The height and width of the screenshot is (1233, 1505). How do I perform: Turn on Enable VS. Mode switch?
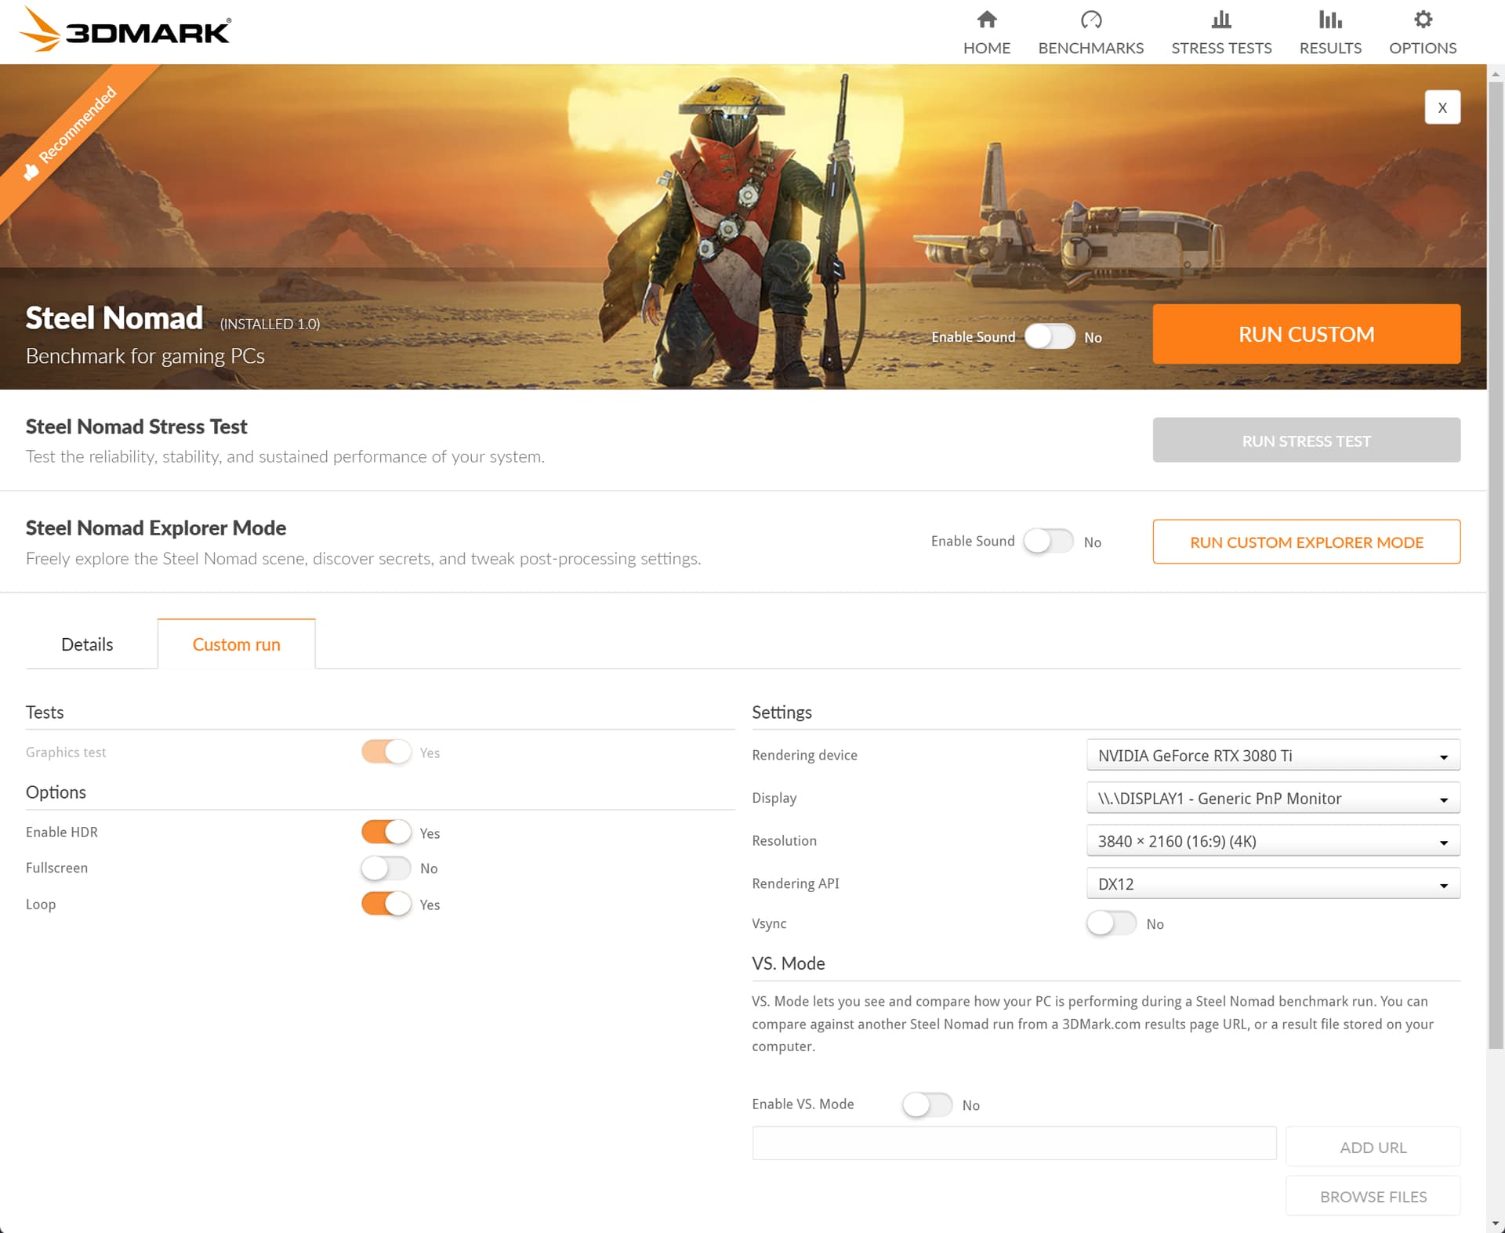click(927, 1104)
